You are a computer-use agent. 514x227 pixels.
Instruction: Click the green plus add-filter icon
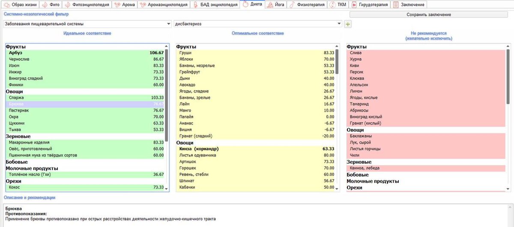348,24
